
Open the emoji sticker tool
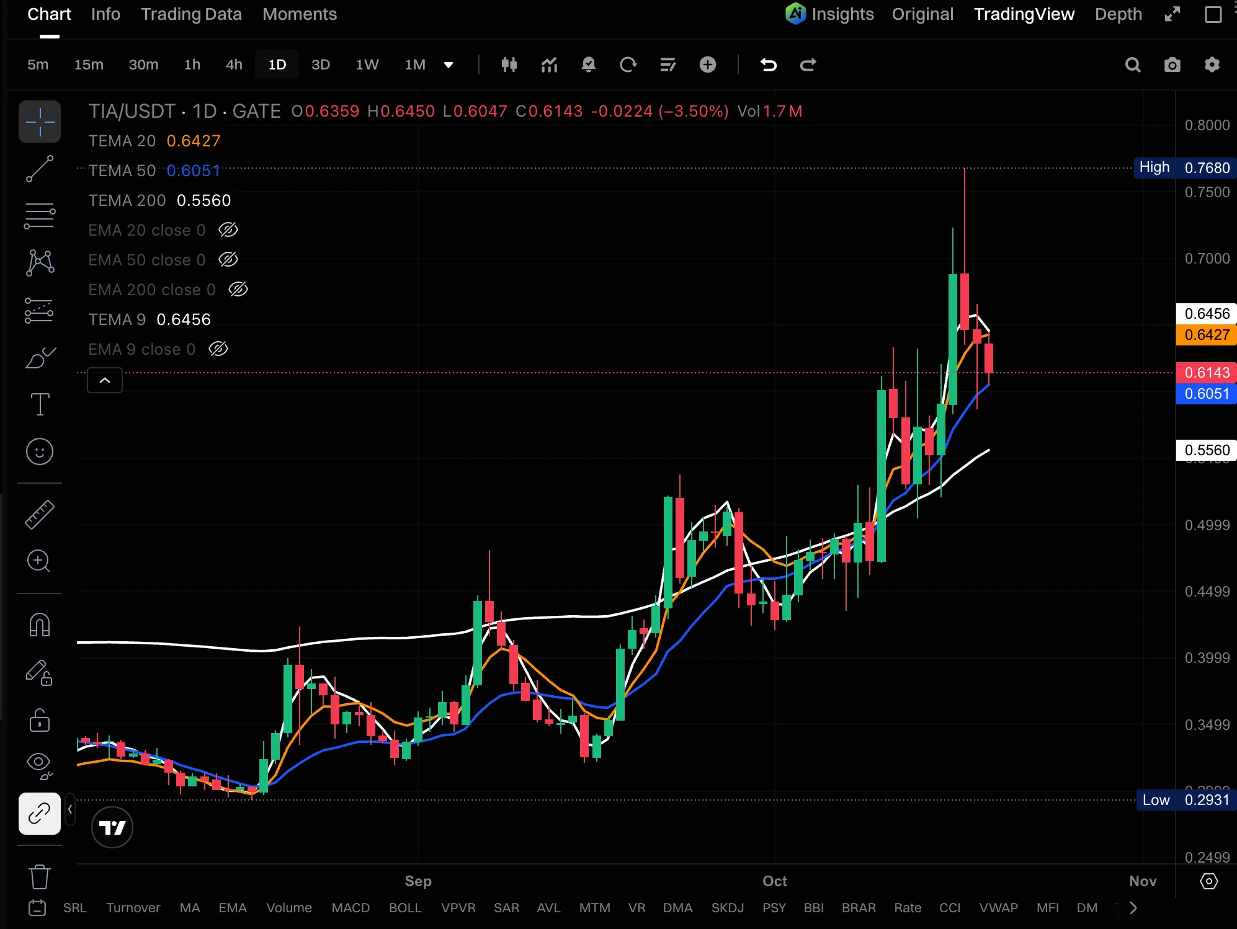point(40,451)
